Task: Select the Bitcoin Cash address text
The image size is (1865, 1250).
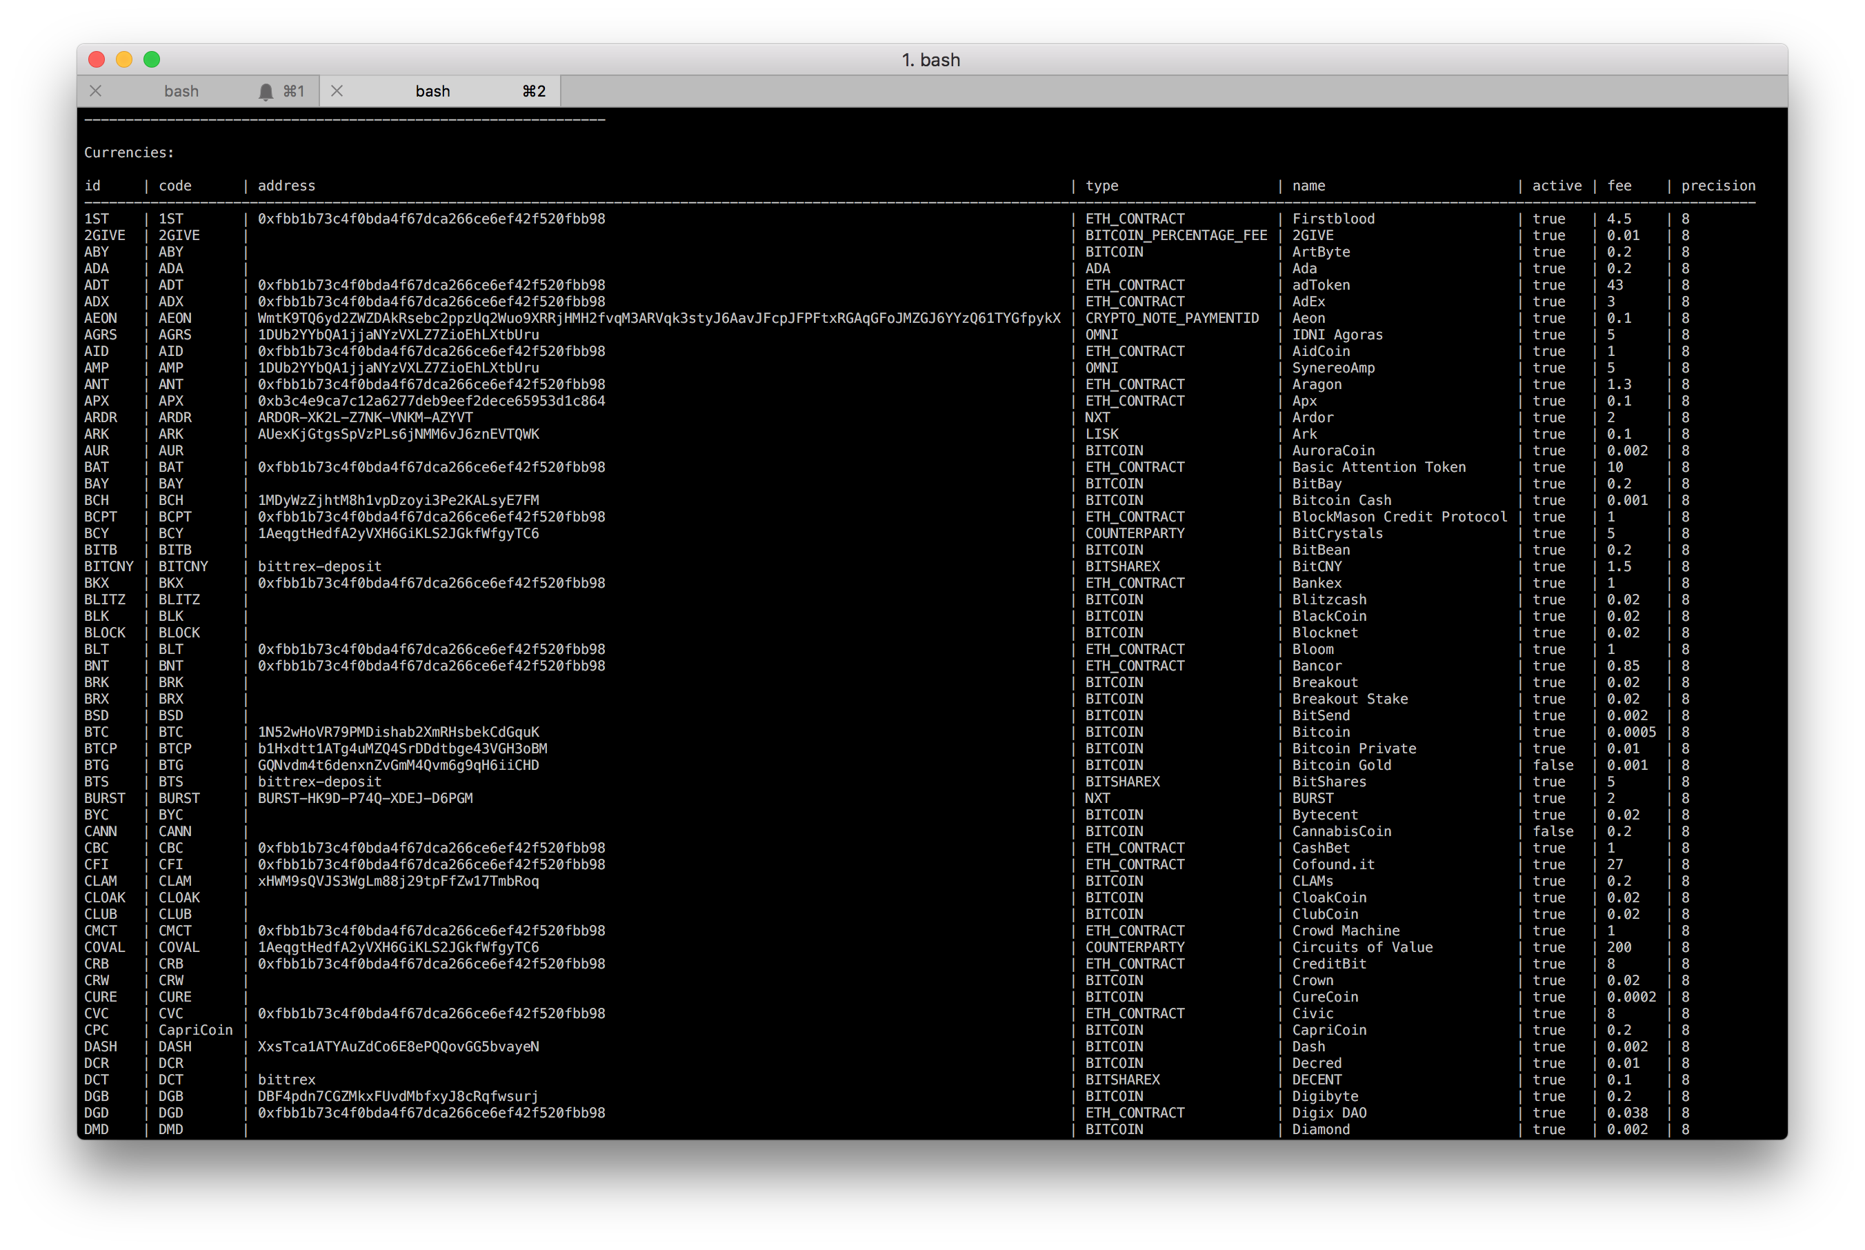Action: (x=399, y=500)
